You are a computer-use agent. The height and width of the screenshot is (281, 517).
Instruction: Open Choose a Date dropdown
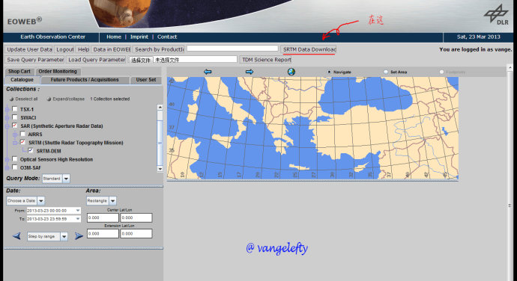(x=41, y=201)
